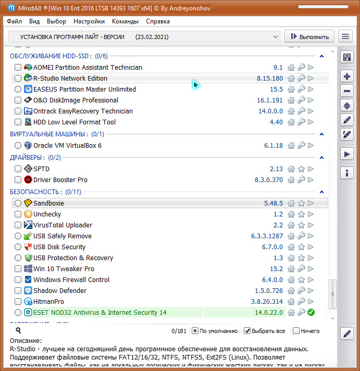Viewport: 360px width, 371px height.
Task: Tick the AOMEI Partition Assistant Technician checkbox
Action: pos(18,68)
